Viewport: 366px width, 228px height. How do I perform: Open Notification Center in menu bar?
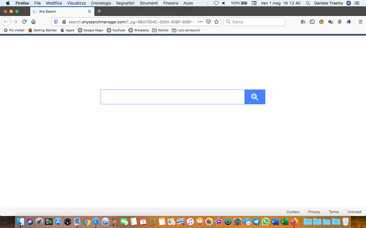(x=357, y=3)
